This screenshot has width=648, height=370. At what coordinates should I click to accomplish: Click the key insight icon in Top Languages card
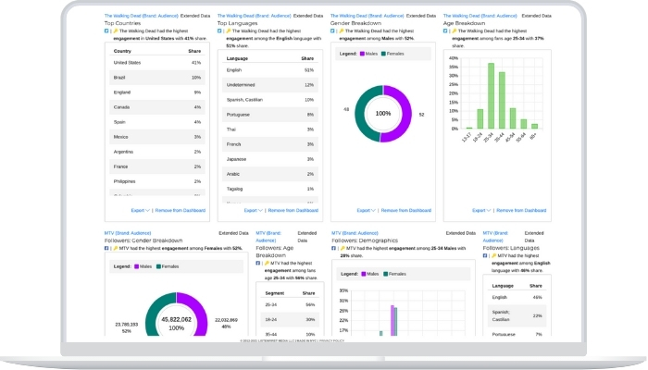(x=229, y=31)
